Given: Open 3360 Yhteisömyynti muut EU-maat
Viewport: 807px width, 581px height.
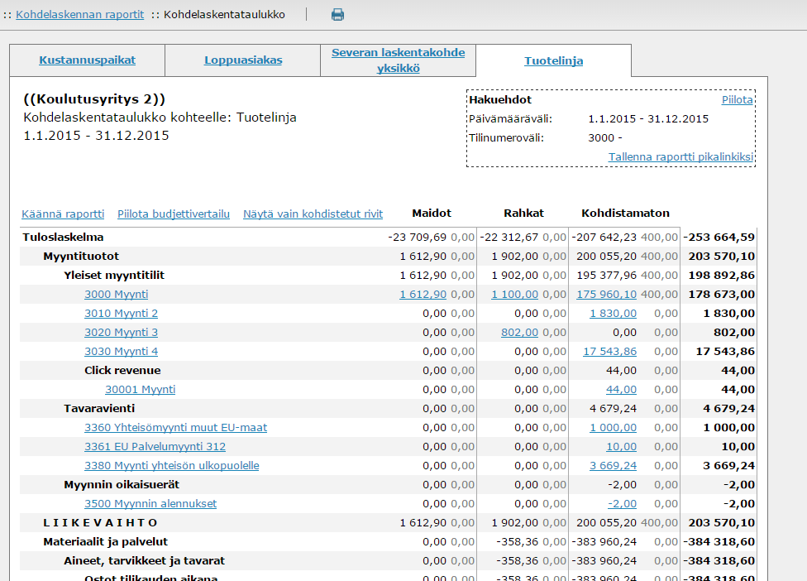Looking at the screenshot, I should tap(175, 427).
